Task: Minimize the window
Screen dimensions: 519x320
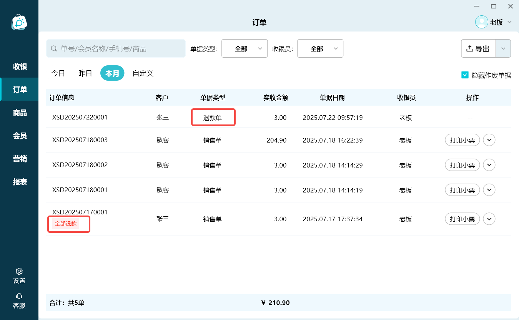Action: [x=477, y=6]
